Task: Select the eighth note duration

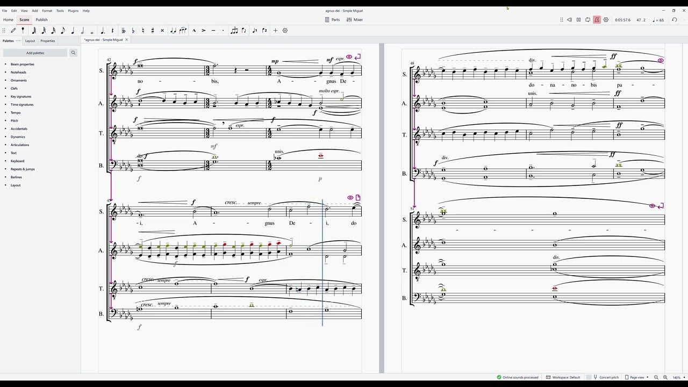Action: point(63,31)
